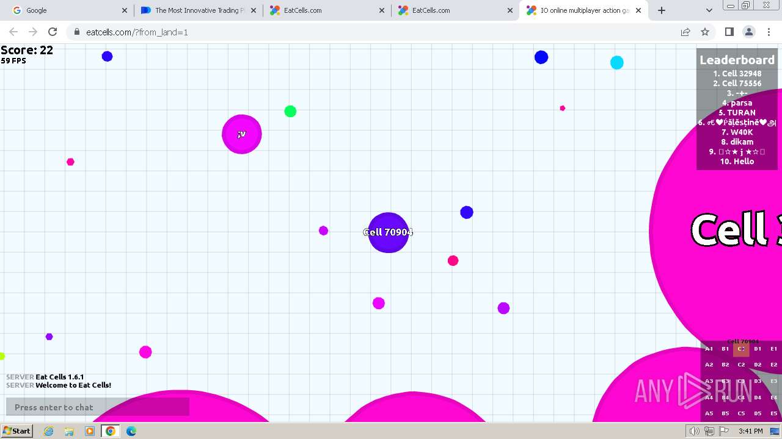
Task: Select dikam on the leaderboard
Action: pos(737,142)
